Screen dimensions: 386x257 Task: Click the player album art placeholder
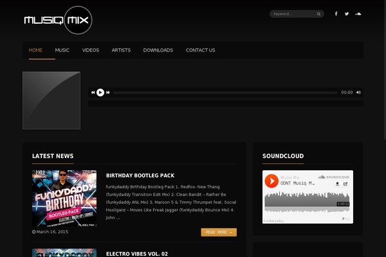51,101
